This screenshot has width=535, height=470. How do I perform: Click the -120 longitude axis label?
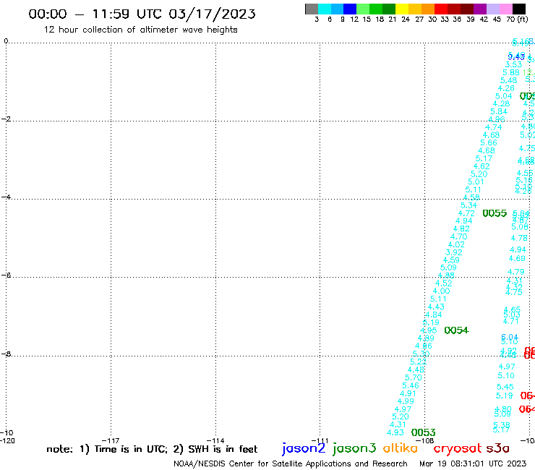point(7,440)
